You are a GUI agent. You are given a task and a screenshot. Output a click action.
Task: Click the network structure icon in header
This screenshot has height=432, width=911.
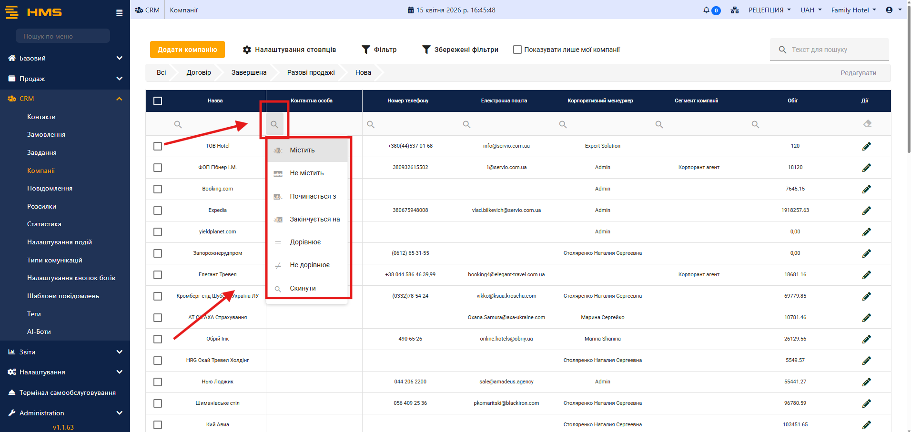coord(734,10)
